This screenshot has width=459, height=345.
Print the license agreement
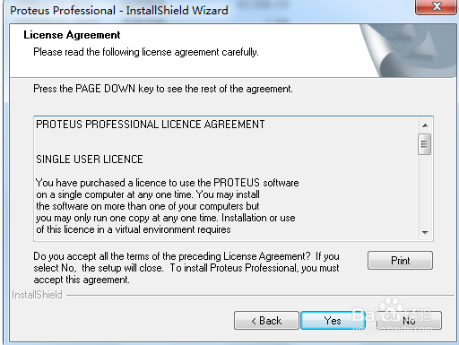(400, 261)
